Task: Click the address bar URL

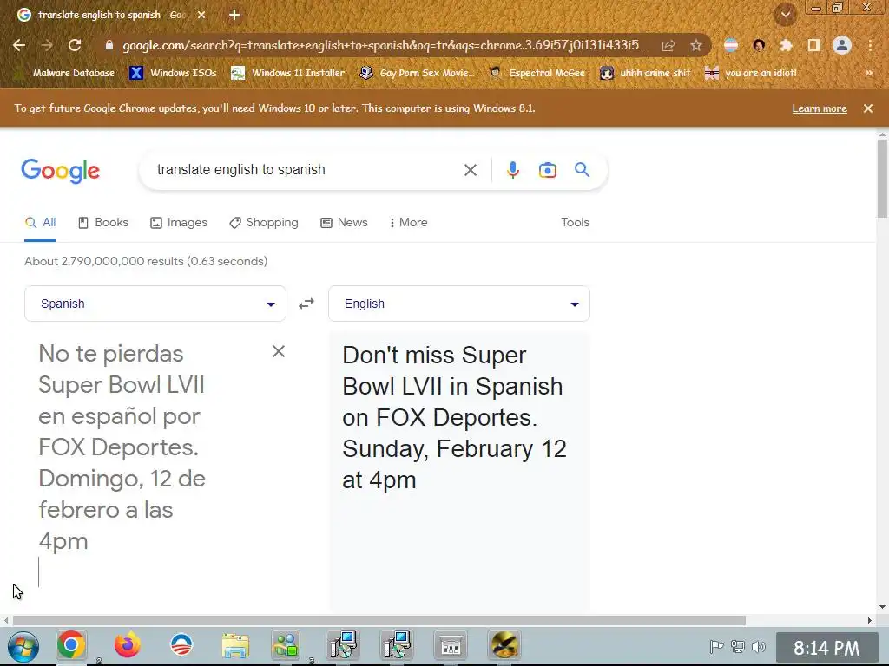Action: tap(385, 45)
